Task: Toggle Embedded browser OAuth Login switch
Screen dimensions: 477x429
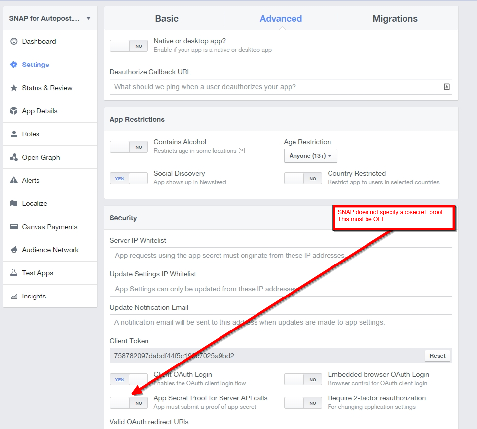Action: click(x=303, y=379)
